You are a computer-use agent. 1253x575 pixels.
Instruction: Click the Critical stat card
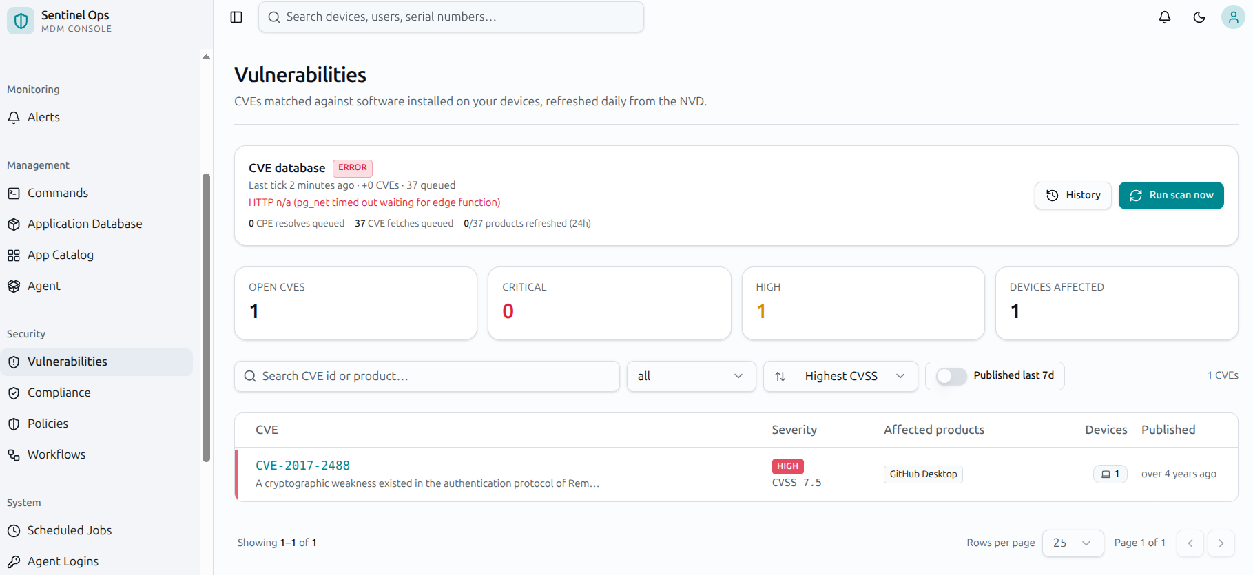point(609,303)
